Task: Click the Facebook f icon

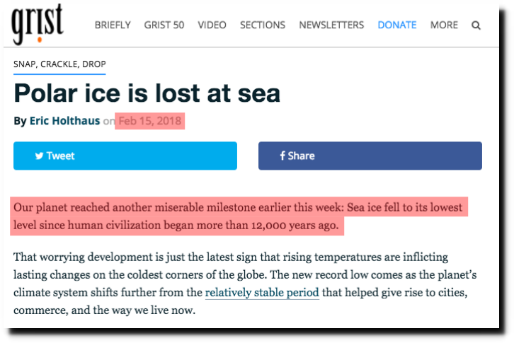Action: tap(282, 156)
